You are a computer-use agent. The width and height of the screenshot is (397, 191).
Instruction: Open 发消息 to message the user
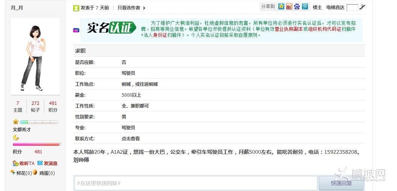(47, 163)
